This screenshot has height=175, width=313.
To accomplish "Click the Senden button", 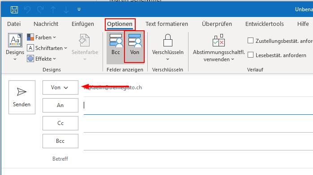I will (x=22, y=97).
